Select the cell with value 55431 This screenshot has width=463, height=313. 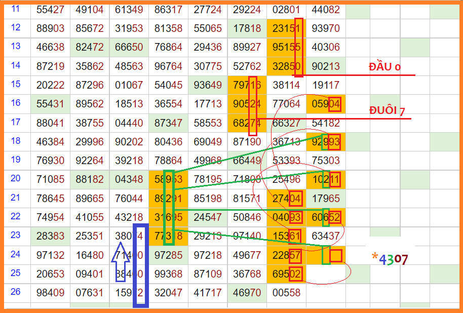(50, 104)
